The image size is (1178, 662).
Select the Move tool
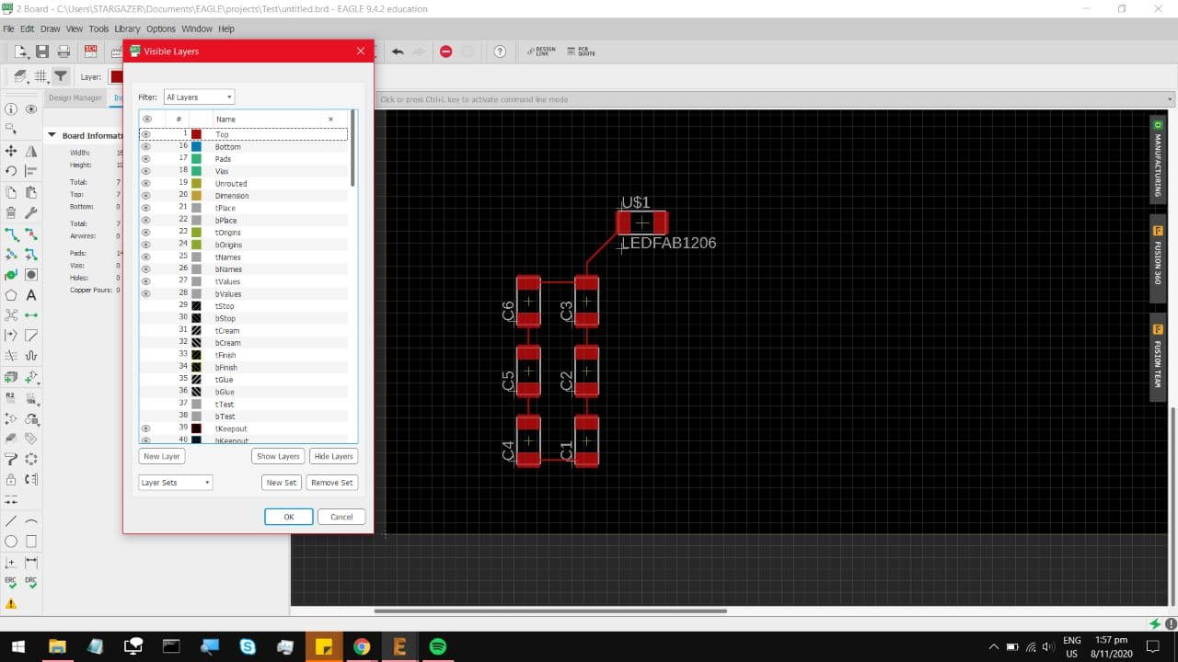tap(11, 151)
